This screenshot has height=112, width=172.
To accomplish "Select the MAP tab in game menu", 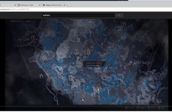I will (28, 21).
